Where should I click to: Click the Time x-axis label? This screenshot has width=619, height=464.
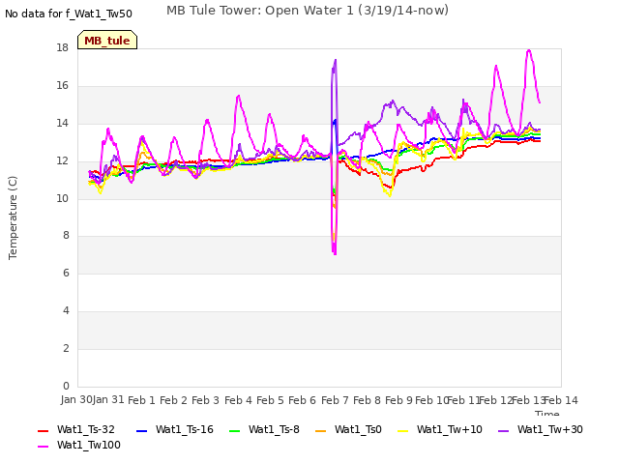tap(547, 413)
